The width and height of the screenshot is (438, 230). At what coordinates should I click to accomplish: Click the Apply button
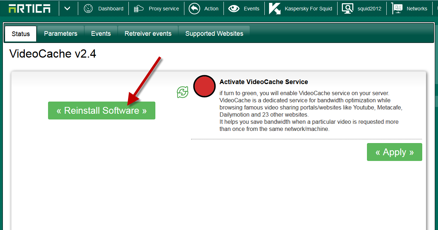coord(395,152)
